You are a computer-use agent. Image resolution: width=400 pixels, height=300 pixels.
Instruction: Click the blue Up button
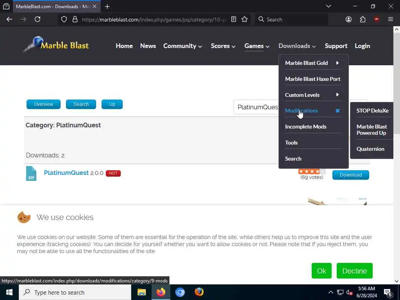pyautogui.click(x=112, y=104)
